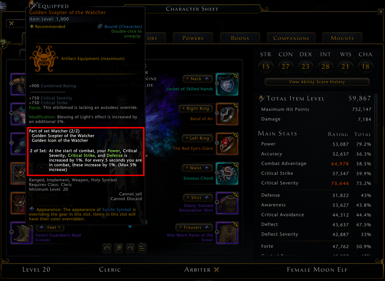Toggle the small circle beside Neck slot
385x281 pixels.
click(217, 83)
